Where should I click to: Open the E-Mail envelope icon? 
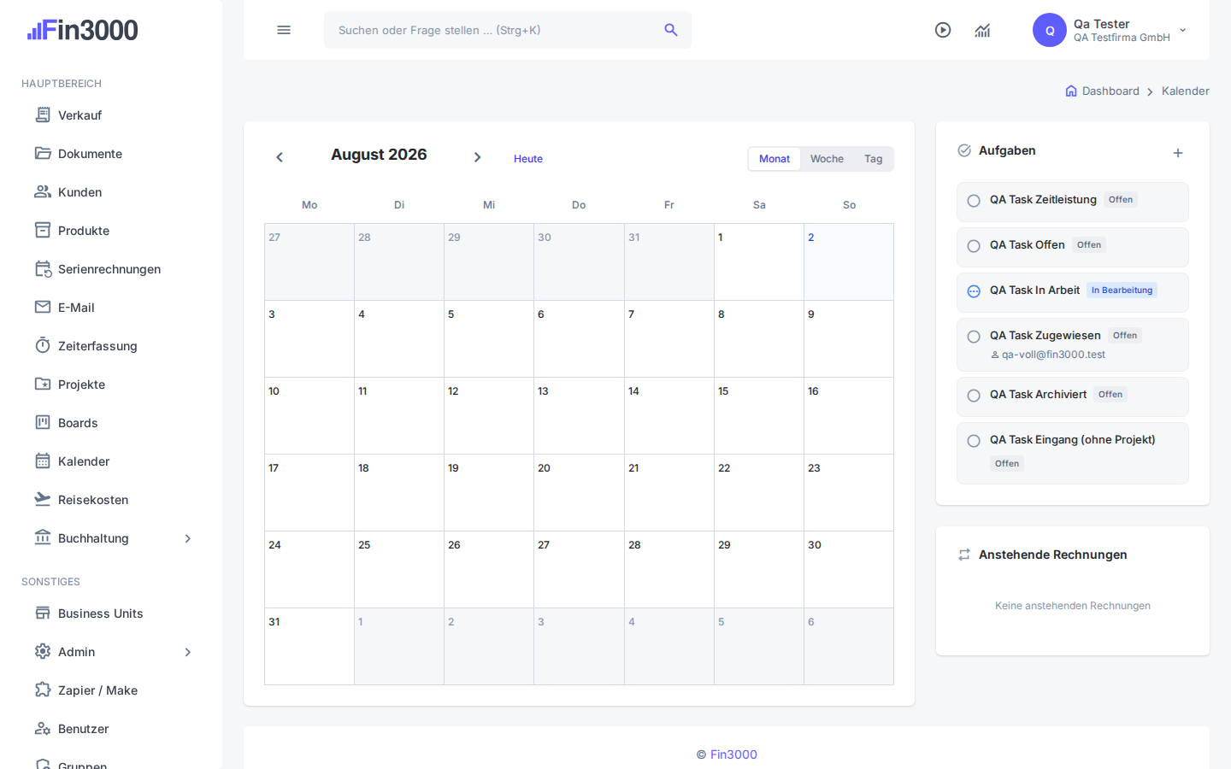43,307
